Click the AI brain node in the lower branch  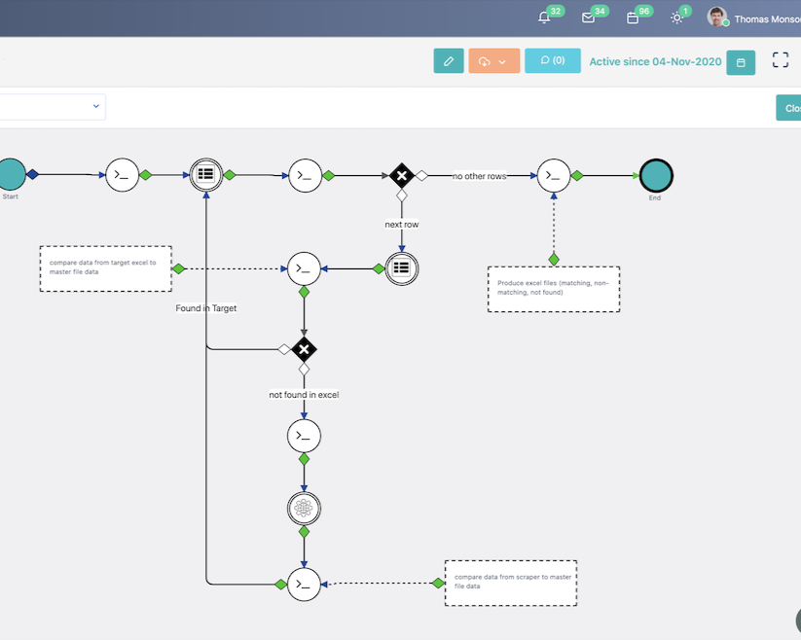[x=305, y=508]
